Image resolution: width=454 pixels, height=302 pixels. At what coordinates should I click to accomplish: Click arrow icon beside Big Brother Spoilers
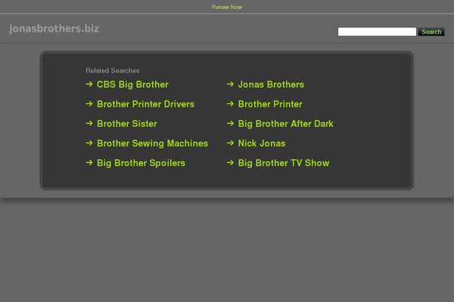coord(89,163)
